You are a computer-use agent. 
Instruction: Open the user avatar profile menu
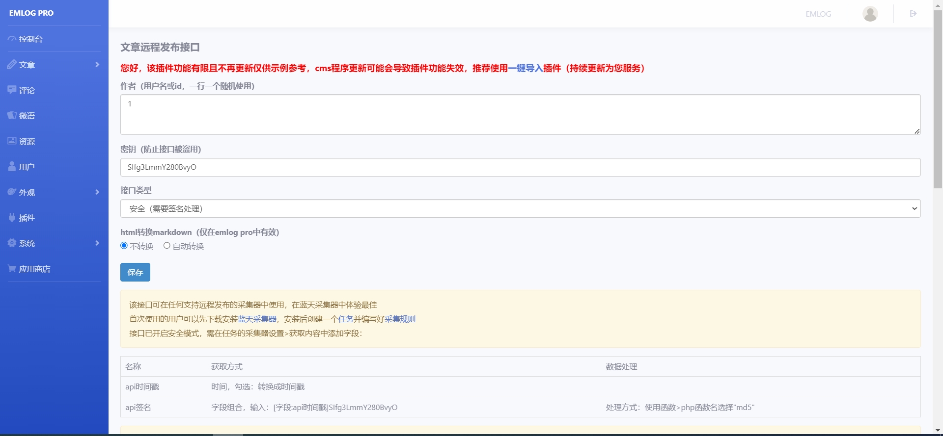[x=870, y=14]
